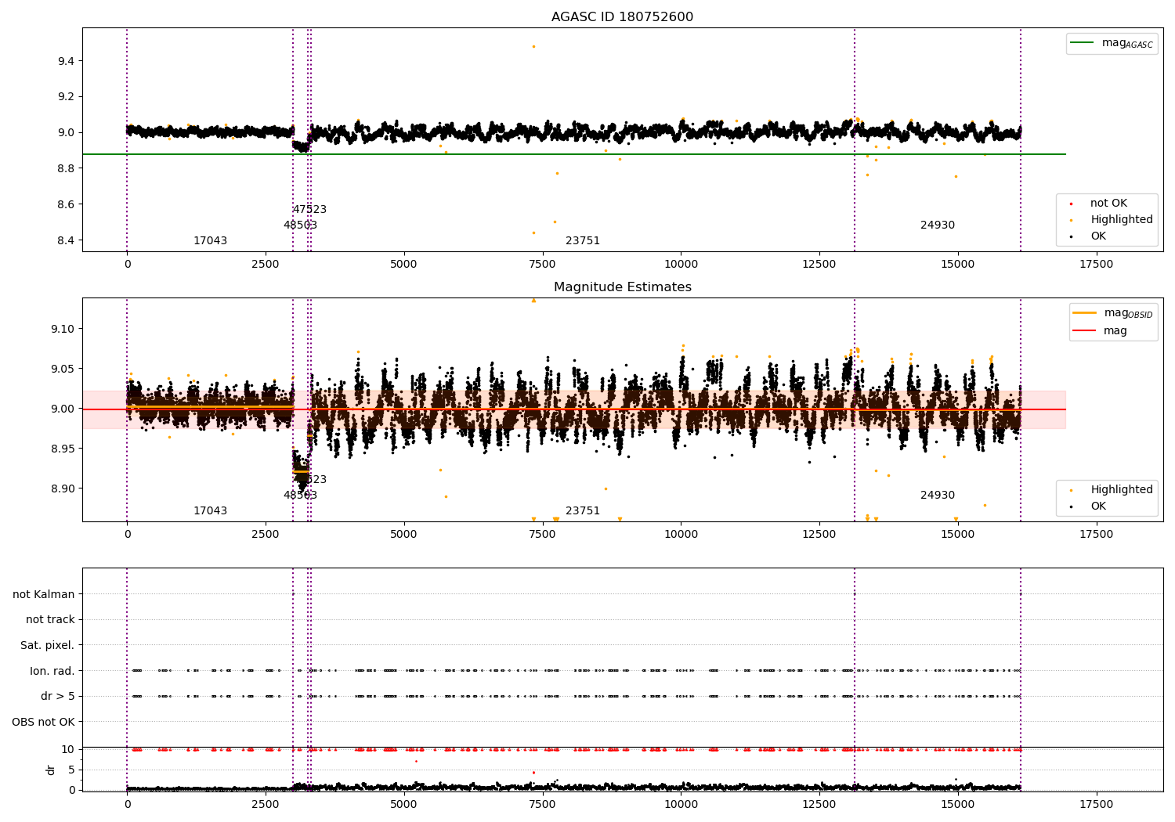The height and width of the screenshot is (822, 1175).
Task: Click obsid label 17043 in the top plot
Action: 210,240
